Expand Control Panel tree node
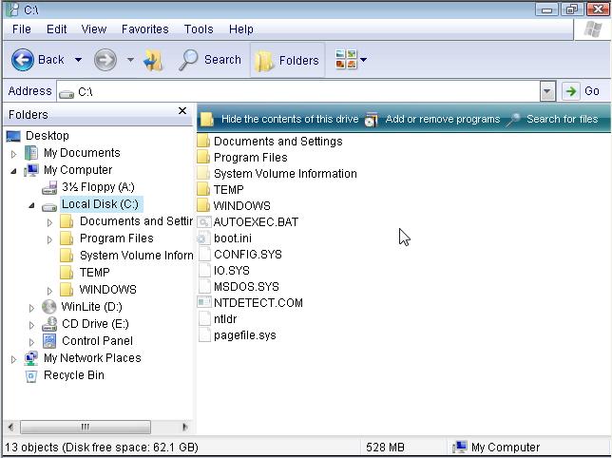Image resolution: width=612 pixels, height=458 pixels. click(31, 342)
